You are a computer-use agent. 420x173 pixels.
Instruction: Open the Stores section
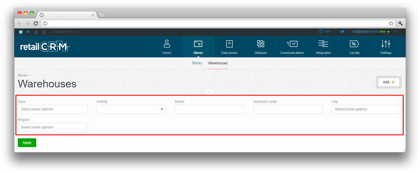pos(198,47)
